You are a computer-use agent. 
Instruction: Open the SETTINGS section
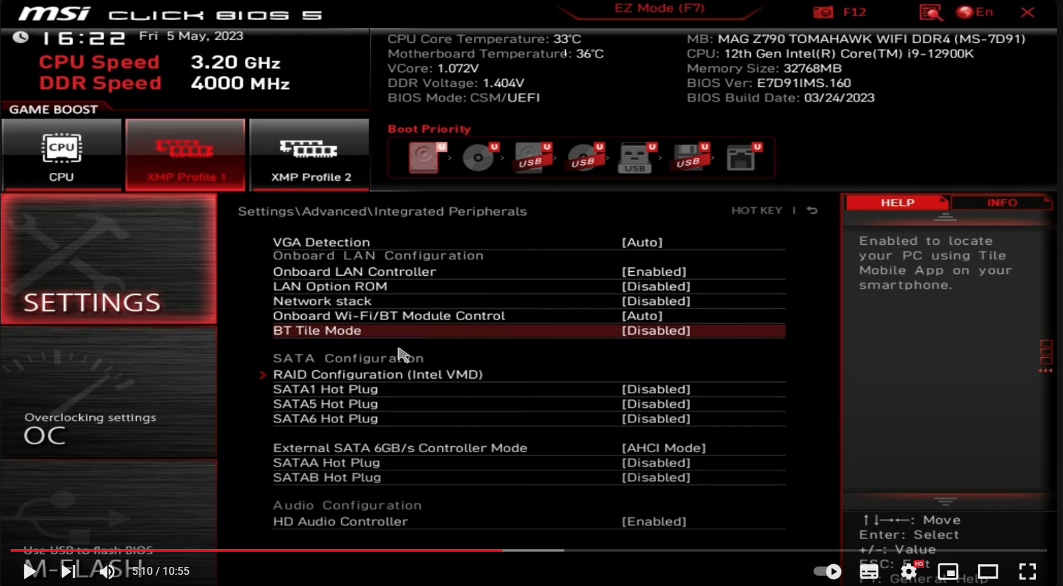pyautogui.click(x=109, y=259)
